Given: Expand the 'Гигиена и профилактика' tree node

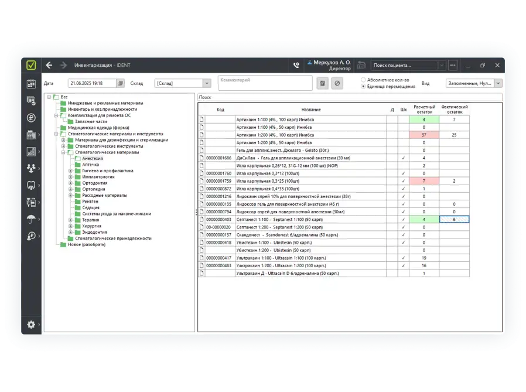Looking at the screenshot, I should pos(70,171).
